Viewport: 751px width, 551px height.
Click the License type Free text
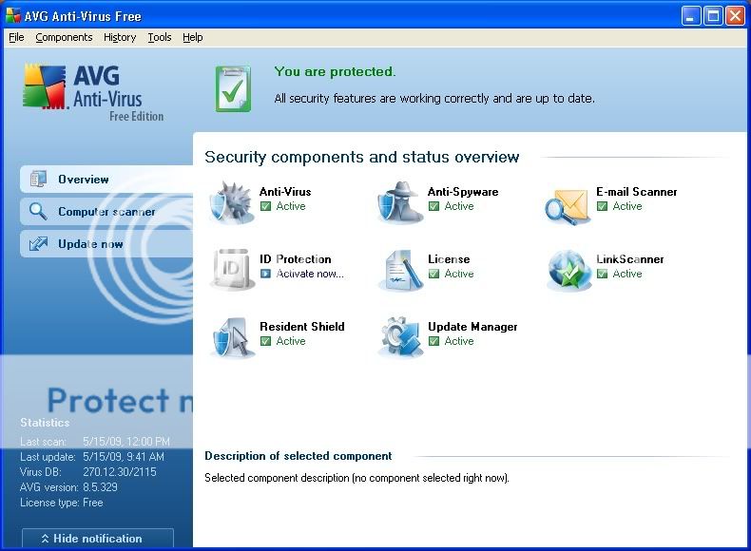pyautogui.click(x=61, y=503)
